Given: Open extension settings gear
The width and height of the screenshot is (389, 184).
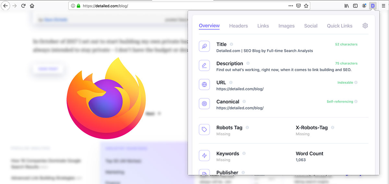Looking at the screenshot, I should pos(365,26).
